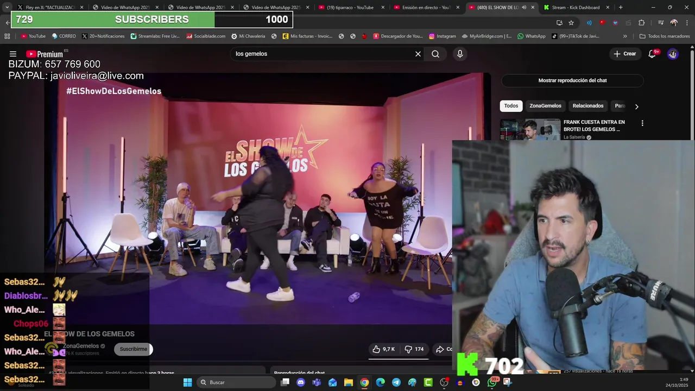This screenshot has width=695, height=391.
Task: Select the Relacionados filter chip
Action: click(x=588, y=106)
